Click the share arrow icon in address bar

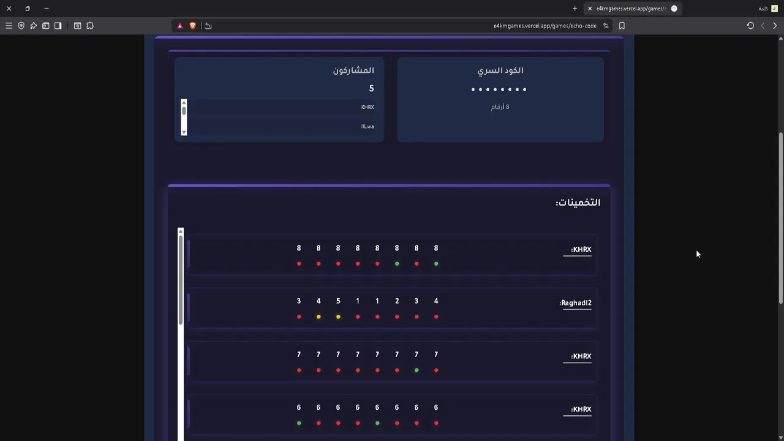pos(208,26)
